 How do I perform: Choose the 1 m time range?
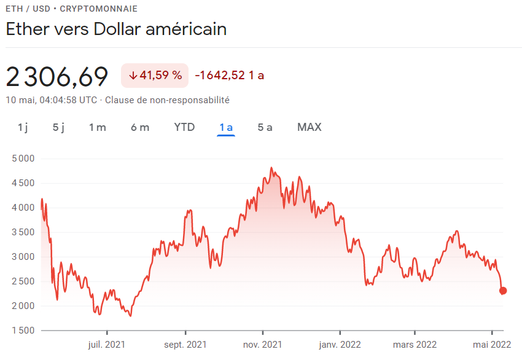tap(97, 127)
